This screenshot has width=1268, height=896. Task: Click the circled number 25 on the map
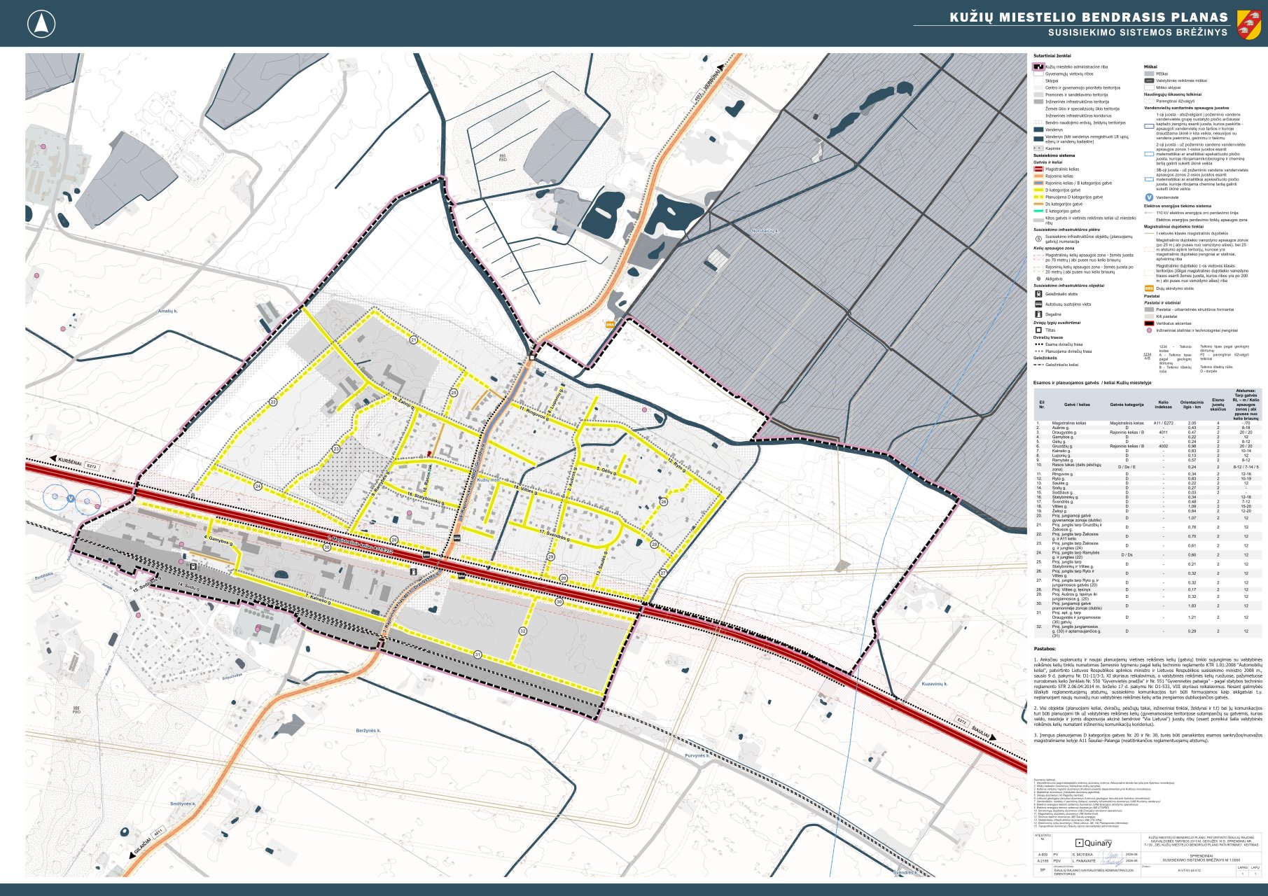tap(454, 393)
